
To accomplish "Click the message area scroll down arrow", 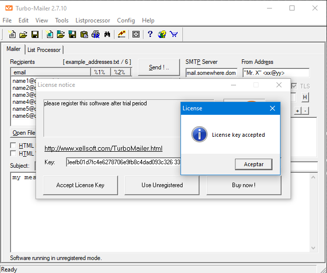I will tap(313, 248).
